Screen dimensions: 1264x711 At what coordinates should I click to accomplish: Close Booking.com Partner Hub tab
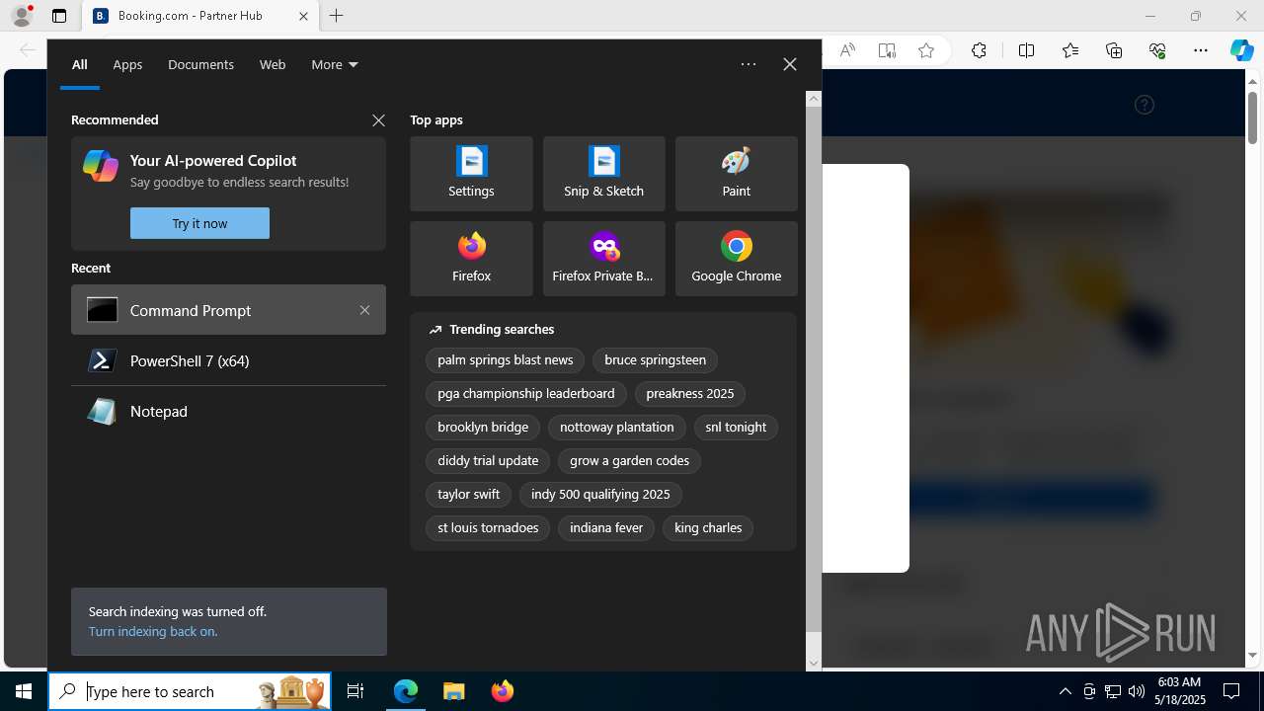pos(303,16)
